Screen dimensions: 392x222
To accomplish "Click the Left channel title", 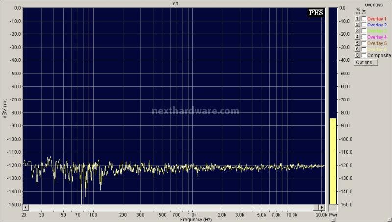I will click(x=174, y=3).
